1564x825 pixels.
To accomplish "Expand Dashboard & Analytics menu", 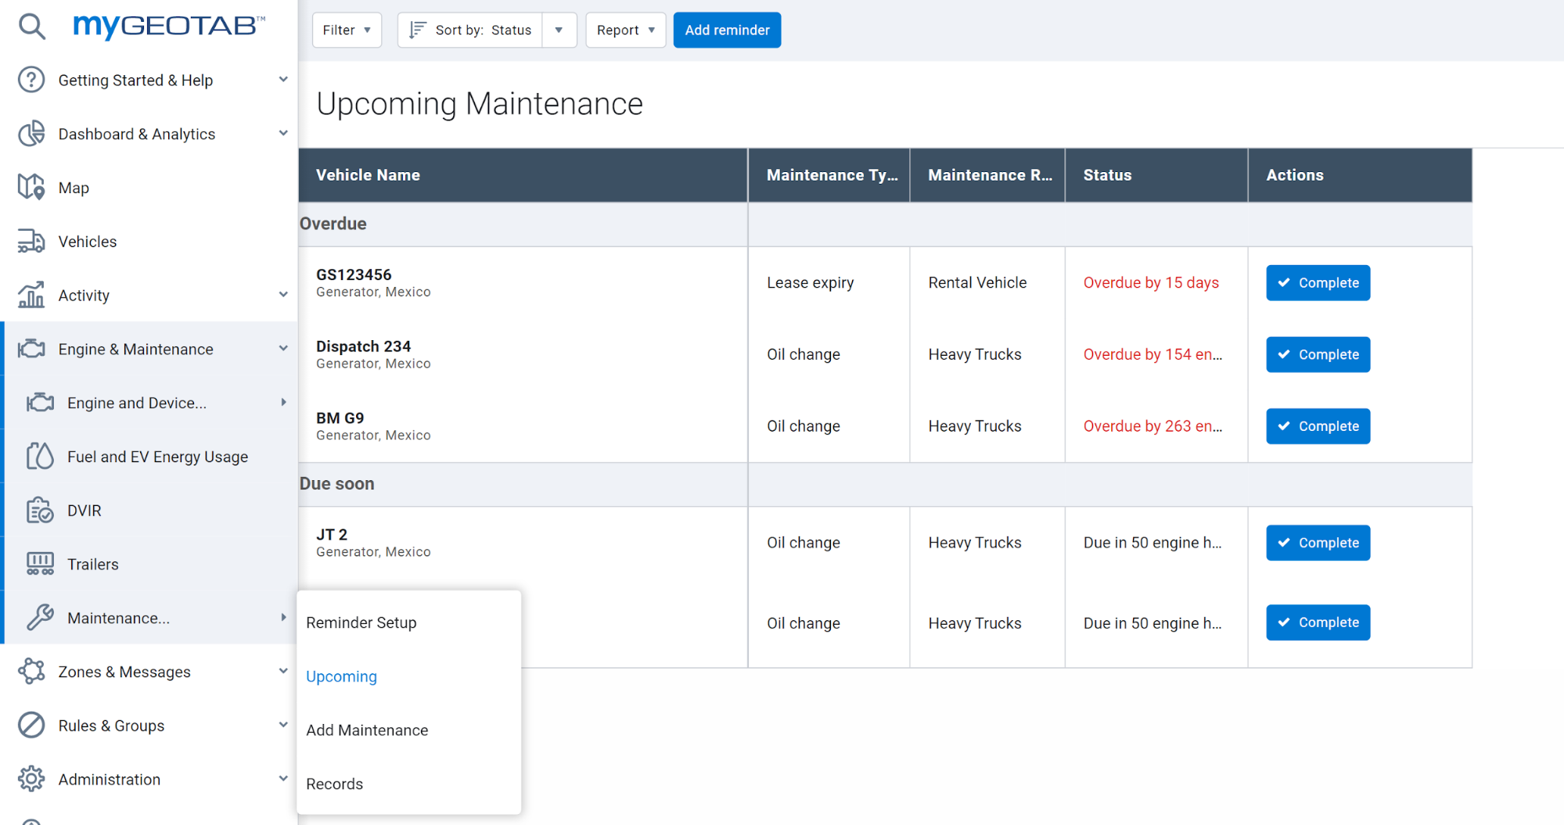I will [283, 134].
